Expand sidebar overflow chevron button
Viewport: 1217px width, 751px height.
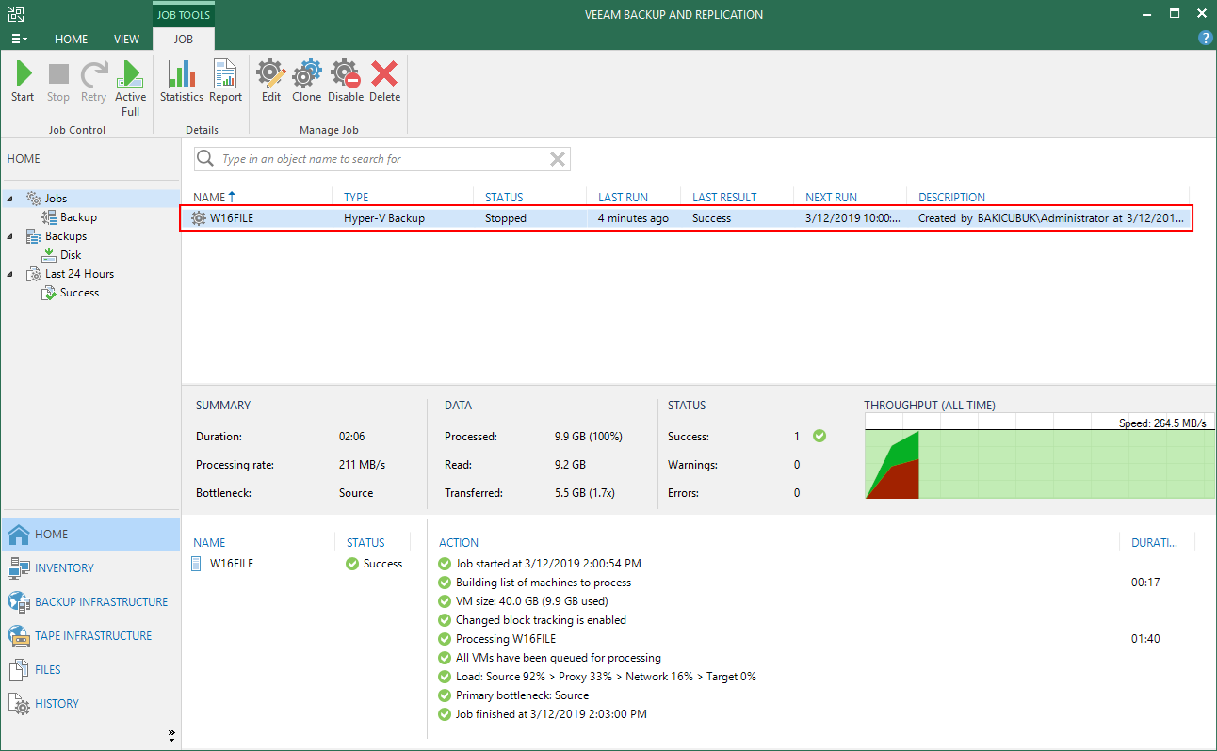coord(171,734)
